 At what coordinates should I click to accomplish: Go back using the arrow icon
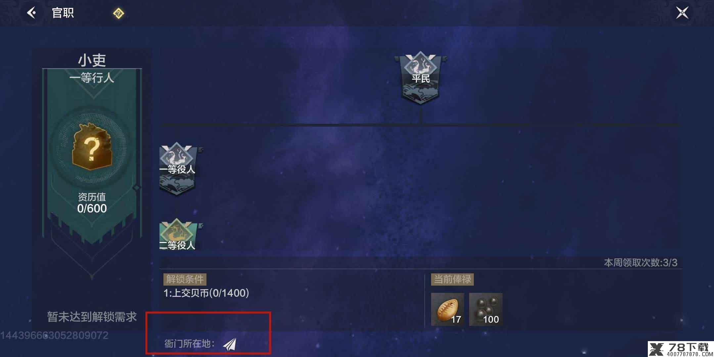32,13
